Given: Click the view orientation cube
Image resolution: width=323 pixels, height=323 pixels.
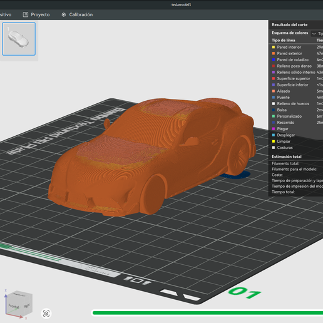Looking at the screenshot, I should tap(19, 304).
